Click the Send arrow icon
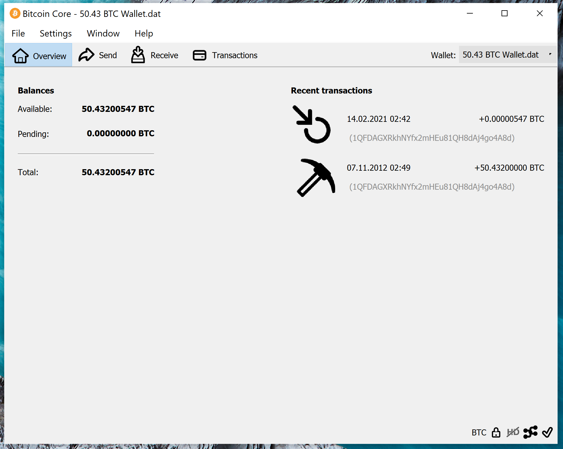Image resolution: width=563 pixels, height=449 pixels. click(86, 55)
